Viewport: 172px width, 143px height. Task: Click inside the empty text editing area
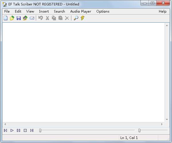pyautogui.click(x=83, y=71)
